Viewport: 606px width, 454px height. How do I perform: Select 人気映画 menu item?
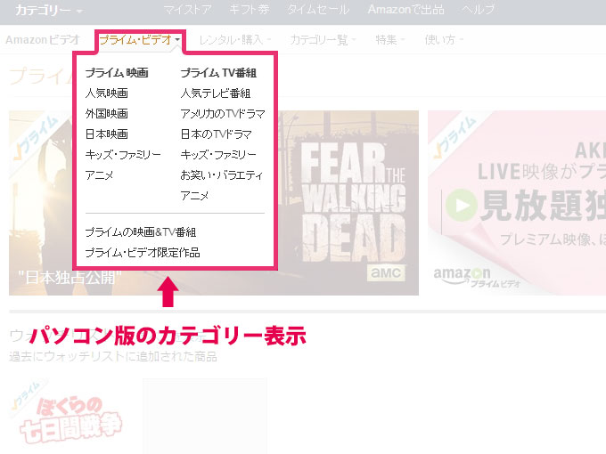coord(107,93)
